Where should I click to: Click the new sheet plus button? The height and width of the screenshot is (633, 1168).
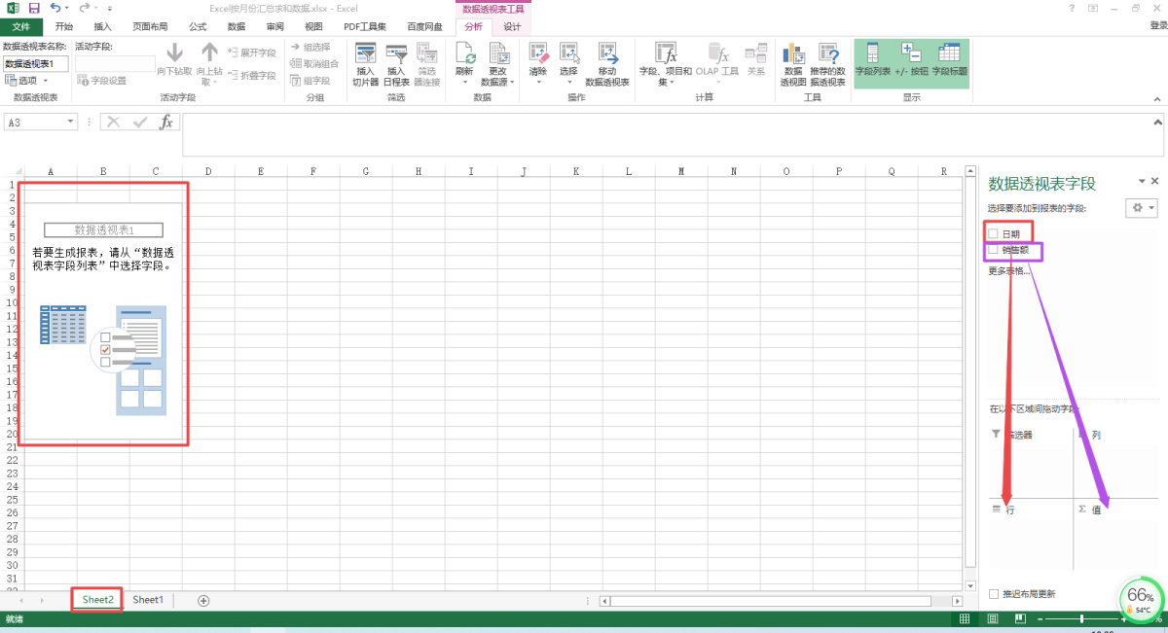[x=203, y=600]
